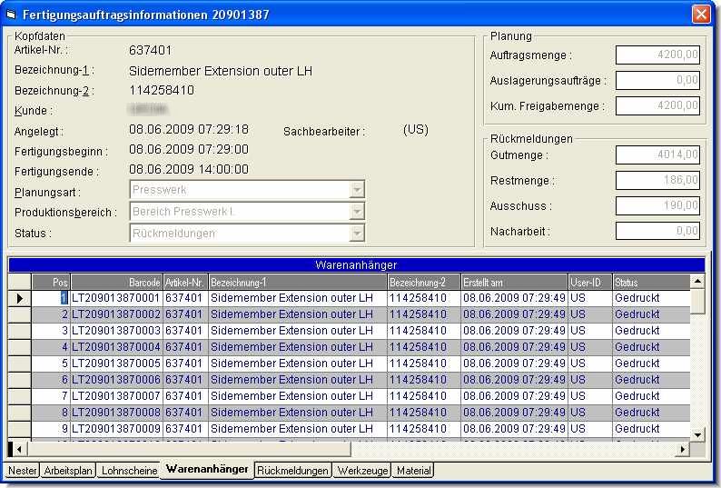This screenshot has width=721, height=488.
Task: Click the Gutmenge value field
Action: click(x=657, y=155)
